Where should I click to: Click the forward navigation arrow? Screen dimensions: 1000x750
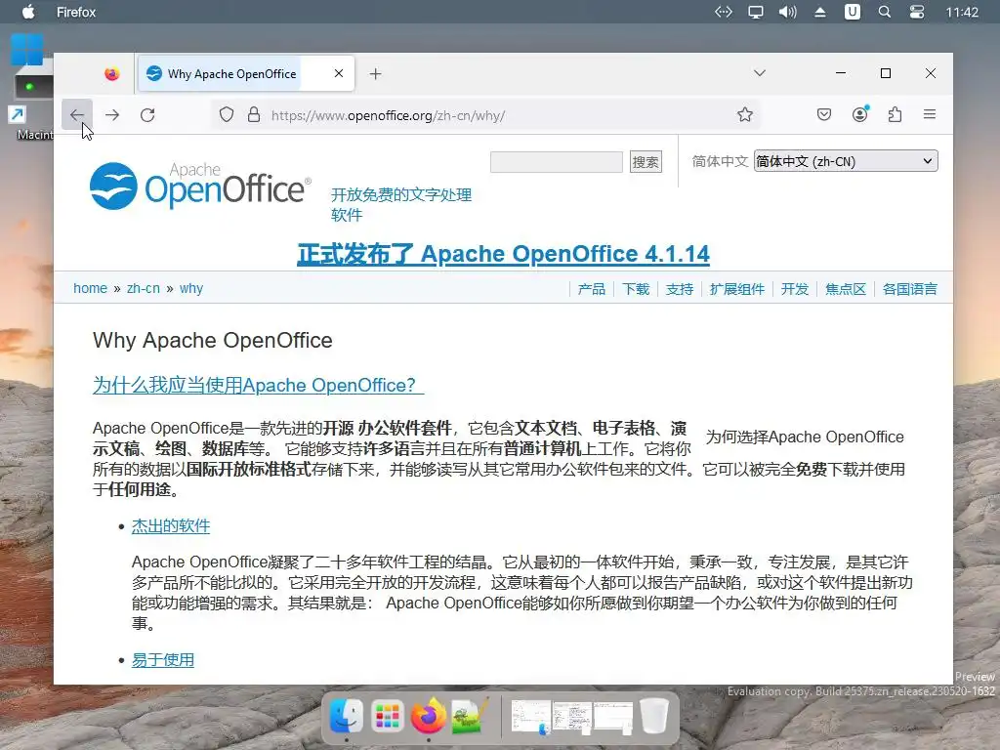112,115
